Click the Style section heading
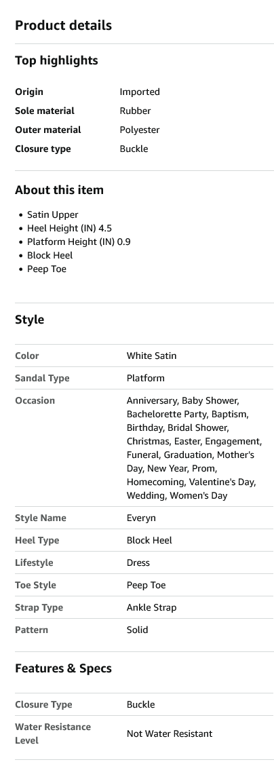This screenshot has width=274, height=764. (x=30, y=320)
